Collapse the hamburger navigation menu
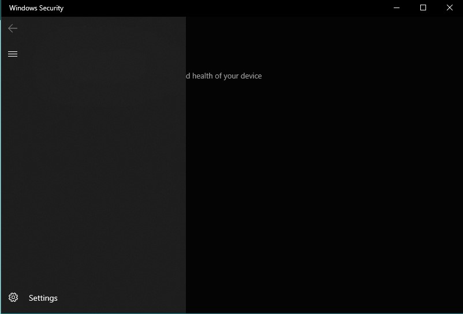Viewport: 463px width, 314px height. pyautogui.click(x=13, y=54)
